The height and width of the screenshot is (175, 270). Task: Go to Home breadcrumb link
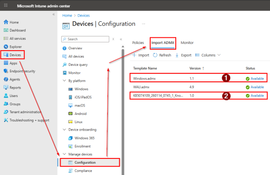tap(67, 16)
